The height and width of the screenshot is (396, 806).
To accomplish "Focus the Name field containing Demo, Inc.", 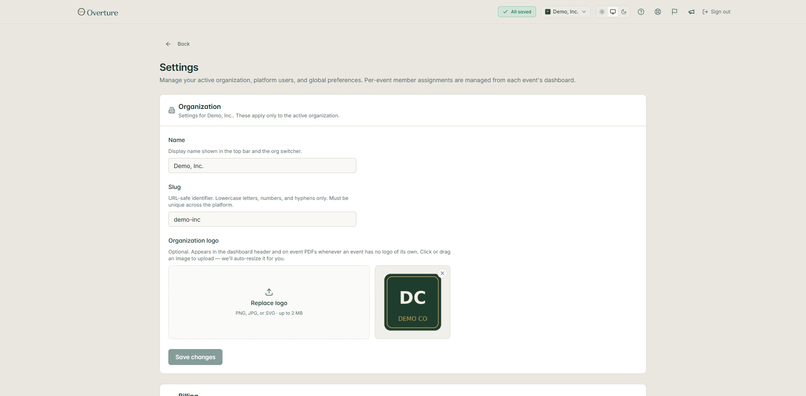I will click(x=262, y=166).
